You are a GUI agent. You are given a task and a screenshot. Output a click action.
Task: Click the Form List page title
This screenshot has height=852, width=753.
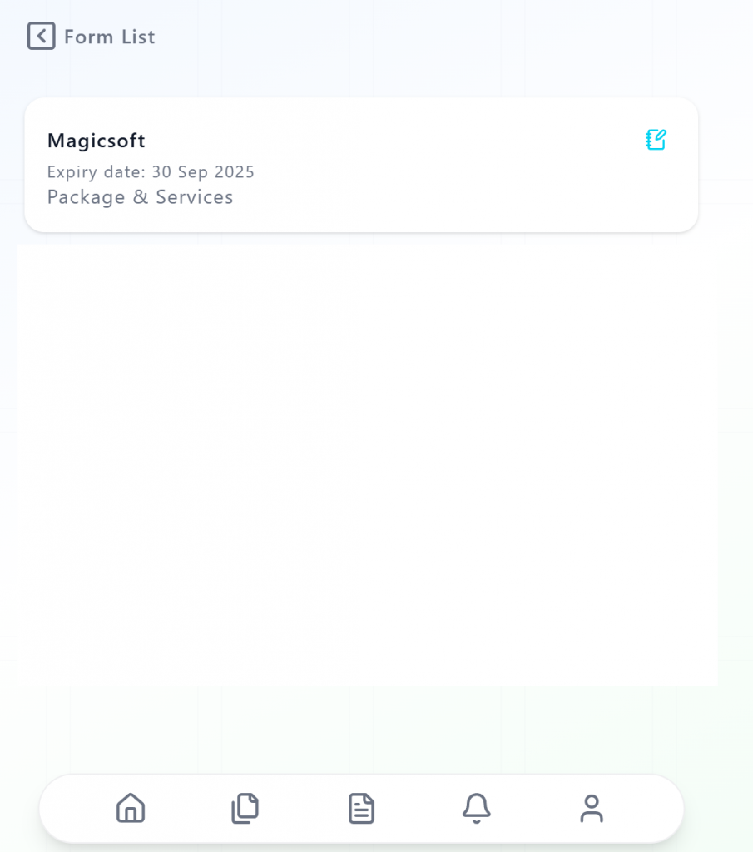[110, 37]
